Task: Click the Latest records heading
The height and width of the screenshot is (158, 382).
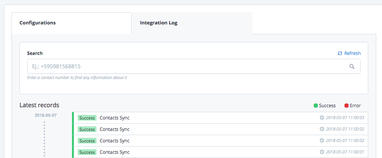Action: (39, 105)
